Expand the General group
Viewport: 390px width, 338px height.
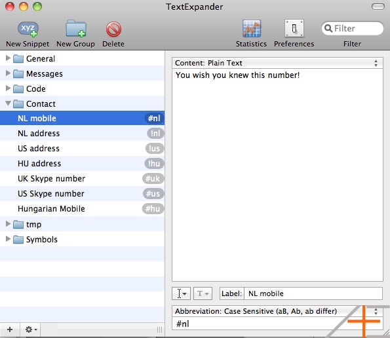click(x=8, y=58)
